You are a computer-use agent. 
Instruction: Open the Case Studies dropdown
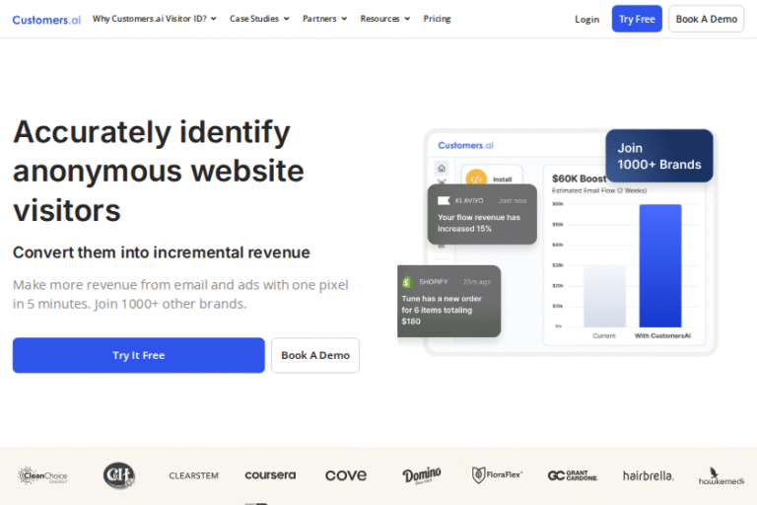[259, 19]
